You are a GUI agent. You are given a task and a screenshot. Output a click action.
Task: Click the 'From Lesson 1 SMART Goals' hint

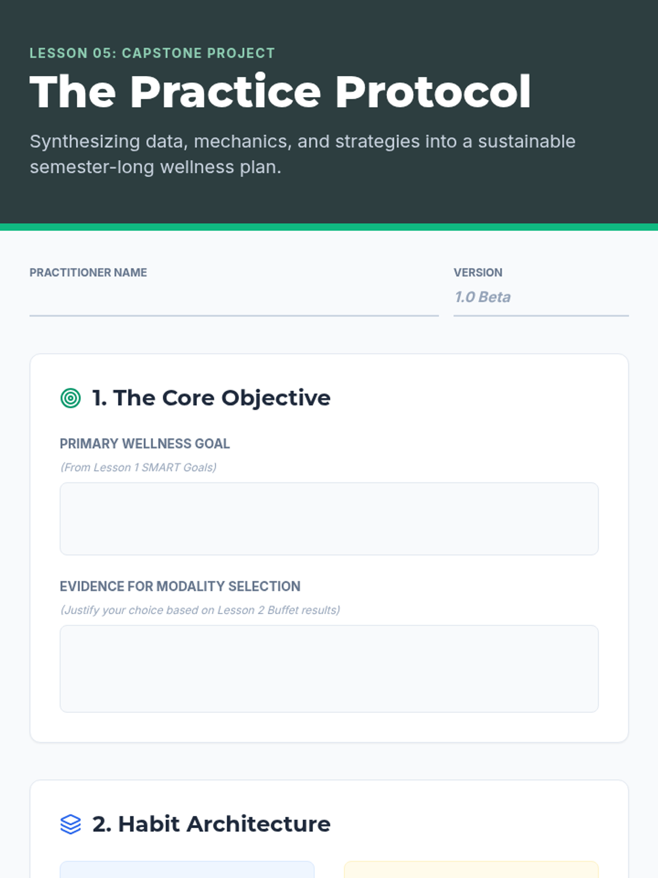click(x=138, y=468)
